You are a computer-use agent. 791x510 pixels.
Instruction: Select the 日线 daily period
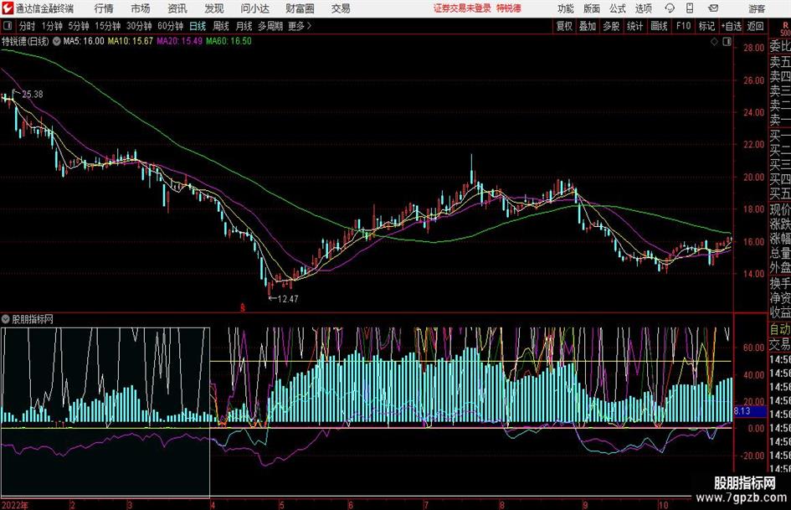click(198, 26)
